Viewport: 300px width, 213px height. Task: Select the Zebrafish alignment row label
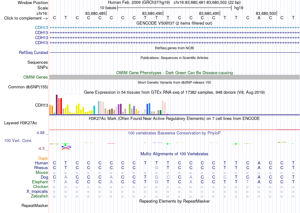pyautogui.click(x=39, y=196)
